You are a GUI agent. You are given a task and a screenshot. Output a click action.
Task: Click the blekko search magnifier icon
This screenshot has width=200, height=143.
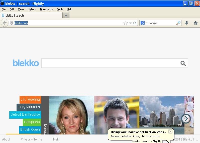pyautogui.click(x=183, y=63)
